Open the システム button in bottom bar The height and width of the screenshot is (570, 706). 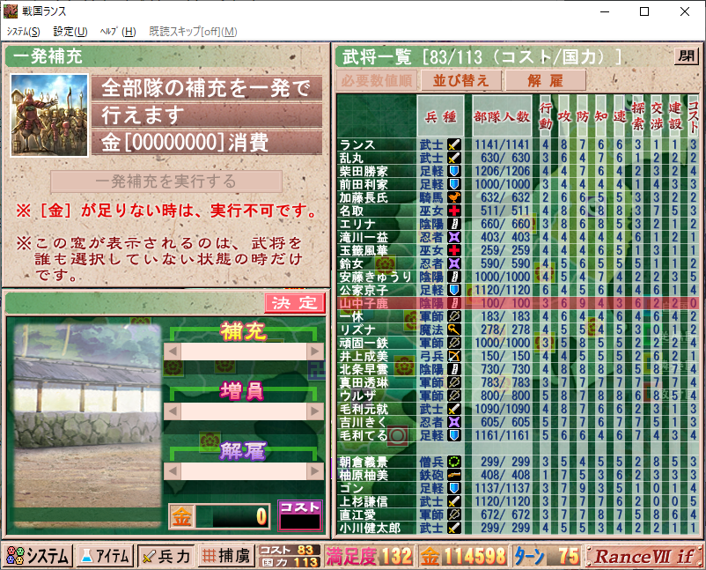click(x=38, y=556)
